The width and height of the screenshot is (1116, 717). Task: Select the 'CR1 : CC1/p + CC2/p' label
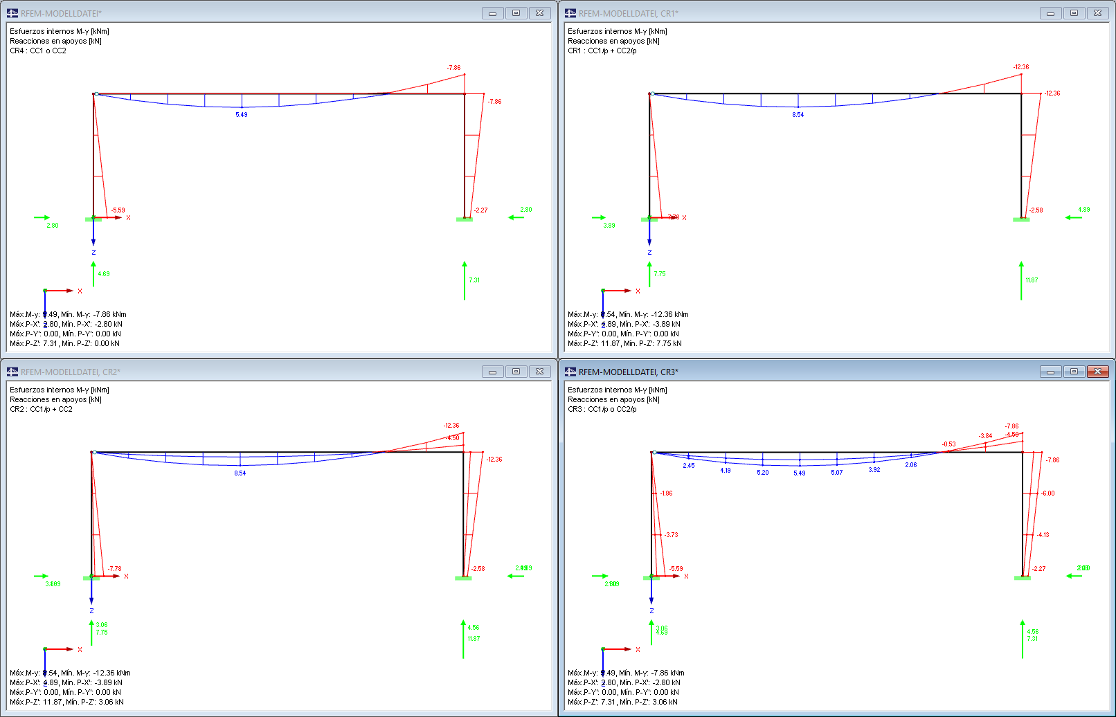tap(602, 51)
